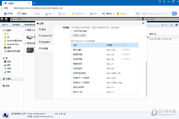
Task: Go back with the left arrow button
Action: pos(2,19)
